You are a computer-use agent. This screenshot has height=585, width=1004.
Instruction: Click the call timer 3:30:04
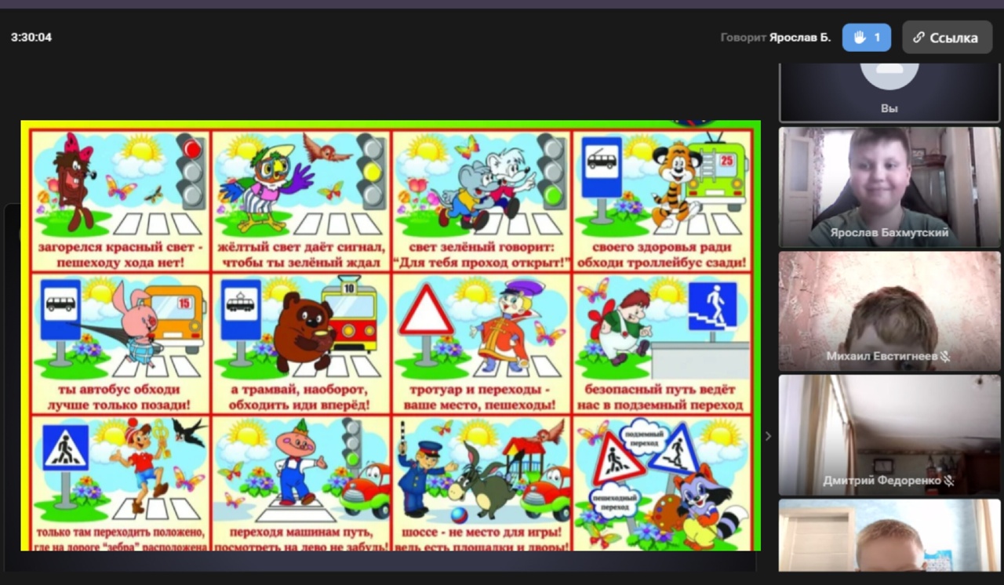(31, 37)
